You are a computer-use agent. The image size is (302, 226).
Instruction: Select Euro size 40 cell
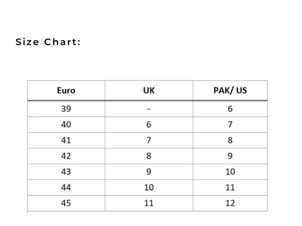click(66, 125)
